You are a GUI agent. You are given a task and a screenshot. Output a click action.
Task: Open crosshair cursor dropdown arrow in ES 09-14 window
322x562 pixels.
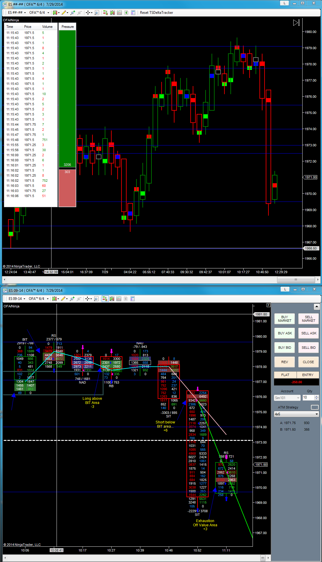coord(91,299)
